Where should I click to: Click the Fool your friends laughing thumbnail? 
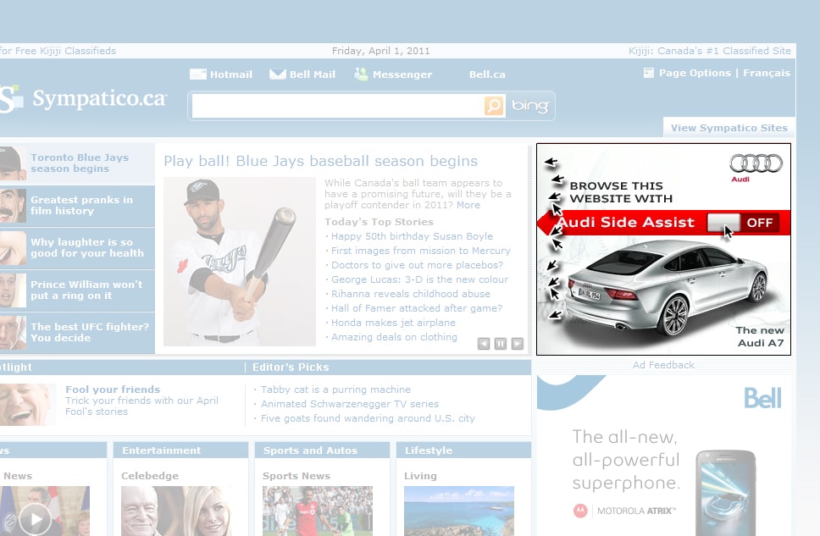[27, 405]
